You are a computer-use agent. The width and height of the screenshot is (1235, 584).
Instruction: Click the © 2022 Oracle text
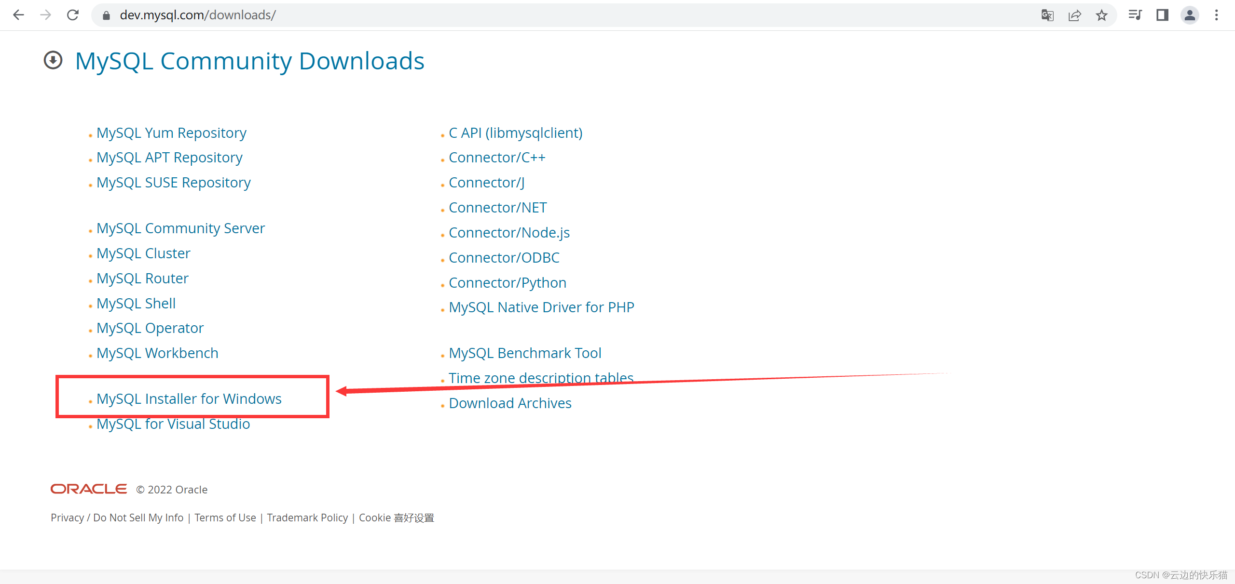point(172,490)
